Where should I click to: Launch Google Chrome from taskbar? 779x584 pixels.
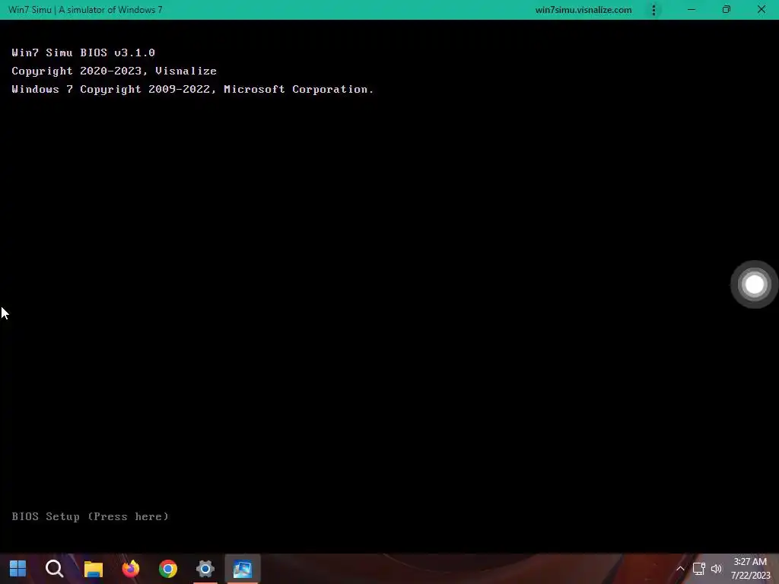168,569
